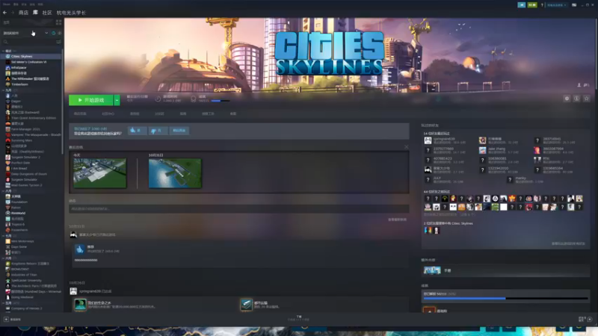The image size is (598, 336).
Task: Click the green 开始游戏 play button
Action: [90, 100]
